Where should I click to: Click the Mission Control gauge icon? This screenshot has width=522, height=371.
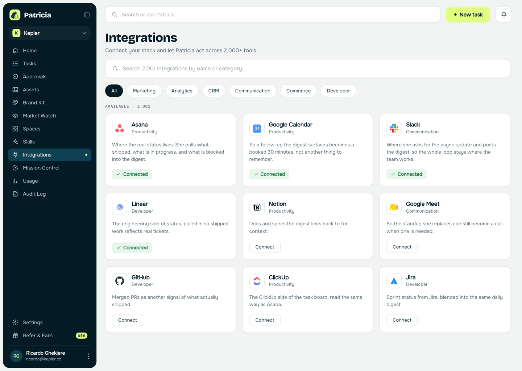[15, 168]
